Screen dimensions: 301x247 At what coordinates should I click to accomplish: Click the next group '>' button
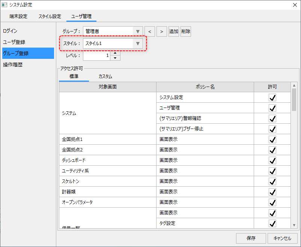tap(162, 31)
